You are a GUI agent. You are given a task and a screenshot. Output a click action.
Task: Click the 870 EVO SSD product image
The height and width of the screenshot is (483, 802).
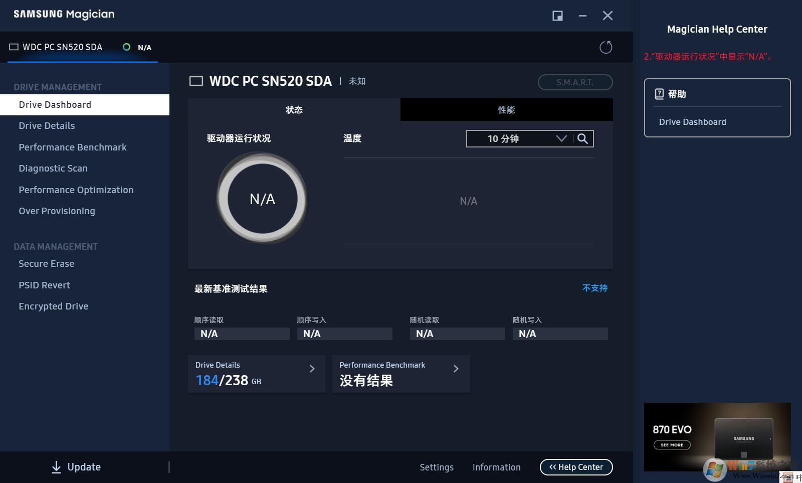[744, 438]
